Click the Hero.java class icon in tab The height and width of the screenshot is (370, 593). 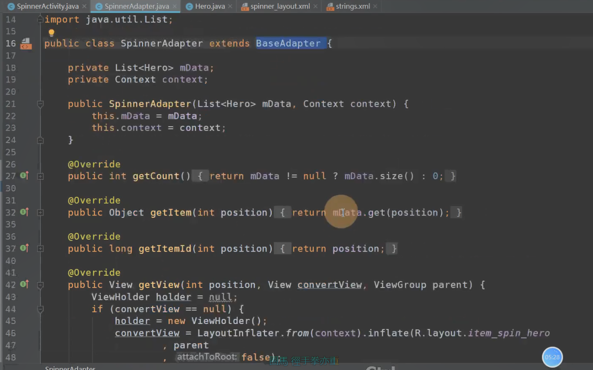[189, 7]
